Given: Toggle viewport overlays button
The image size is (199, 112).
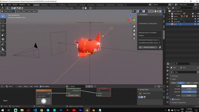Looking at the screenshot, I should click(x=144, y=11).
